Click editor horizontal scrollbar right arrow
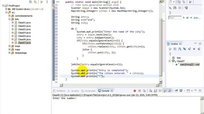This screenshot has height=114, width=204. point(157,85)
